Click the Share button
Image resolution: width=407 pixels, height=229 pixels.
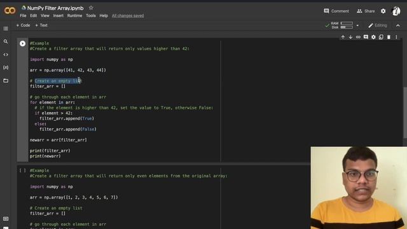[x=366, y=11]
